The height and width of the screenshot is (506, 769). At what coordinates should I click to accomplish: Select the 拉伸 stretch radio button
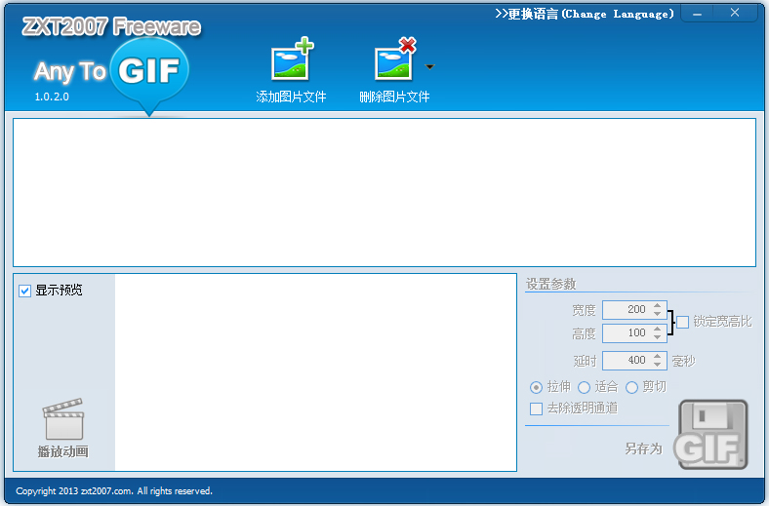click(536, 387)
